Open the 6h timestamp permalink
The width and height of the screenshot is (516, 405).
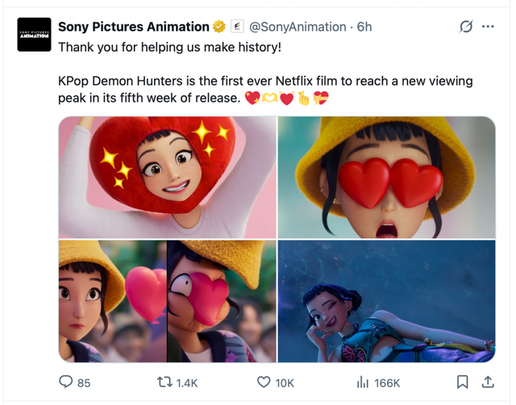point(364,27)
